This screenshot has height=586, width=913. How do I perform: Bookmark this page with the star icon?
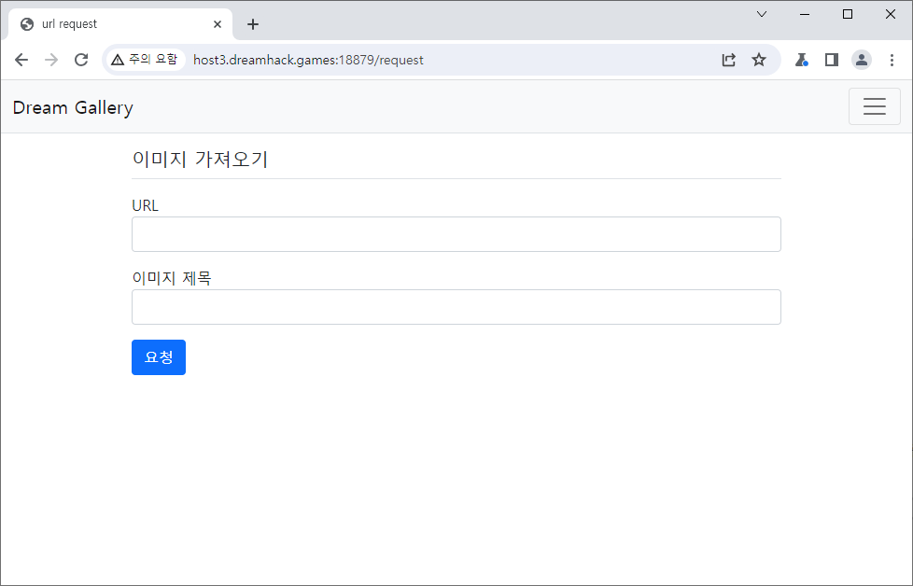pos(759,60)
